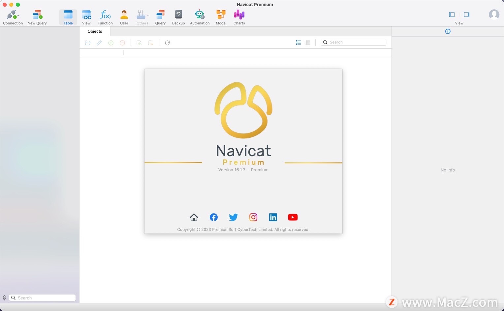
Task: Open Navicat YouTube channel
Action: pos(293,217)
